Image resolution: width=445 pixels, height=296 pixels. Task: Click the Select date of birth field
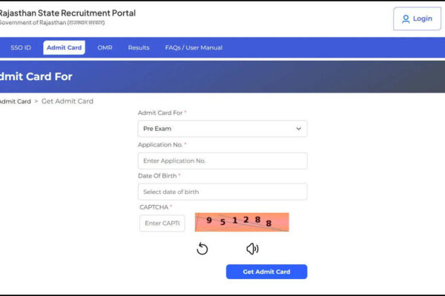[222, 192]
